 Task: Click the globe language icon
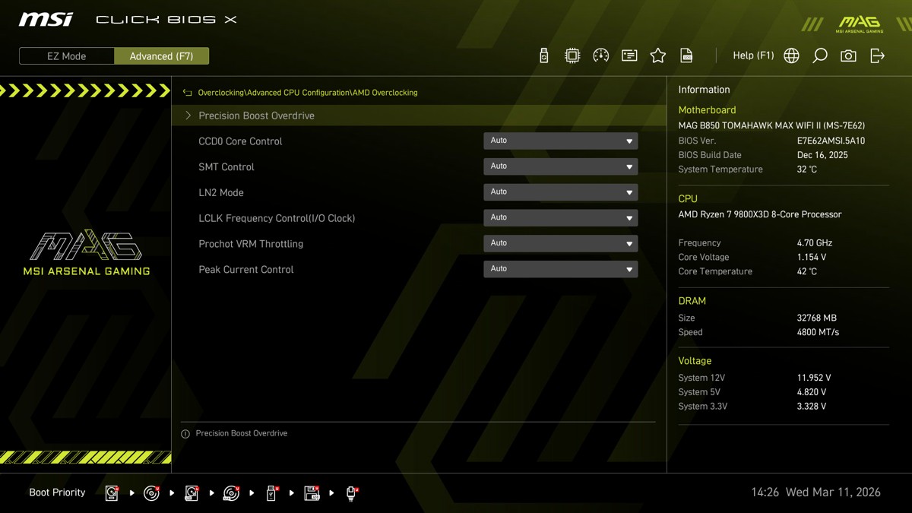pyautogui.click(x=791, y=55)
